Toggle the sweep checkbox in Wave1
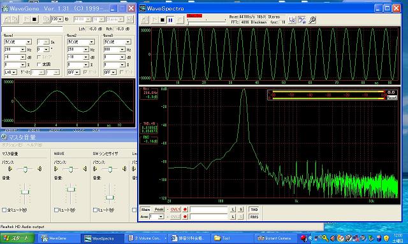Image resolution: width=408 pixels, height=244 pixels. tap(39, 57)
